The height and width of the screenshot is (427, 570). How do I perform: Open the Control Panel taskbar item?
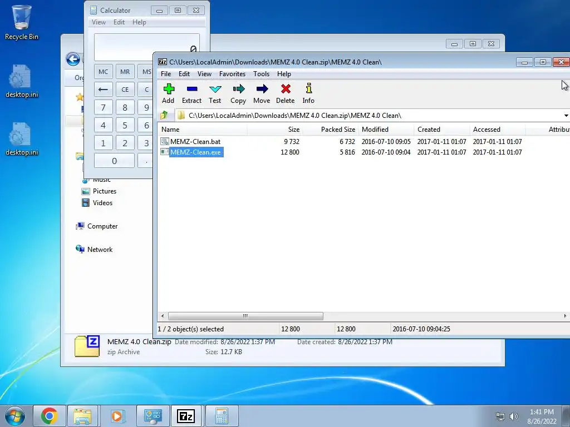tap(153, 416)
